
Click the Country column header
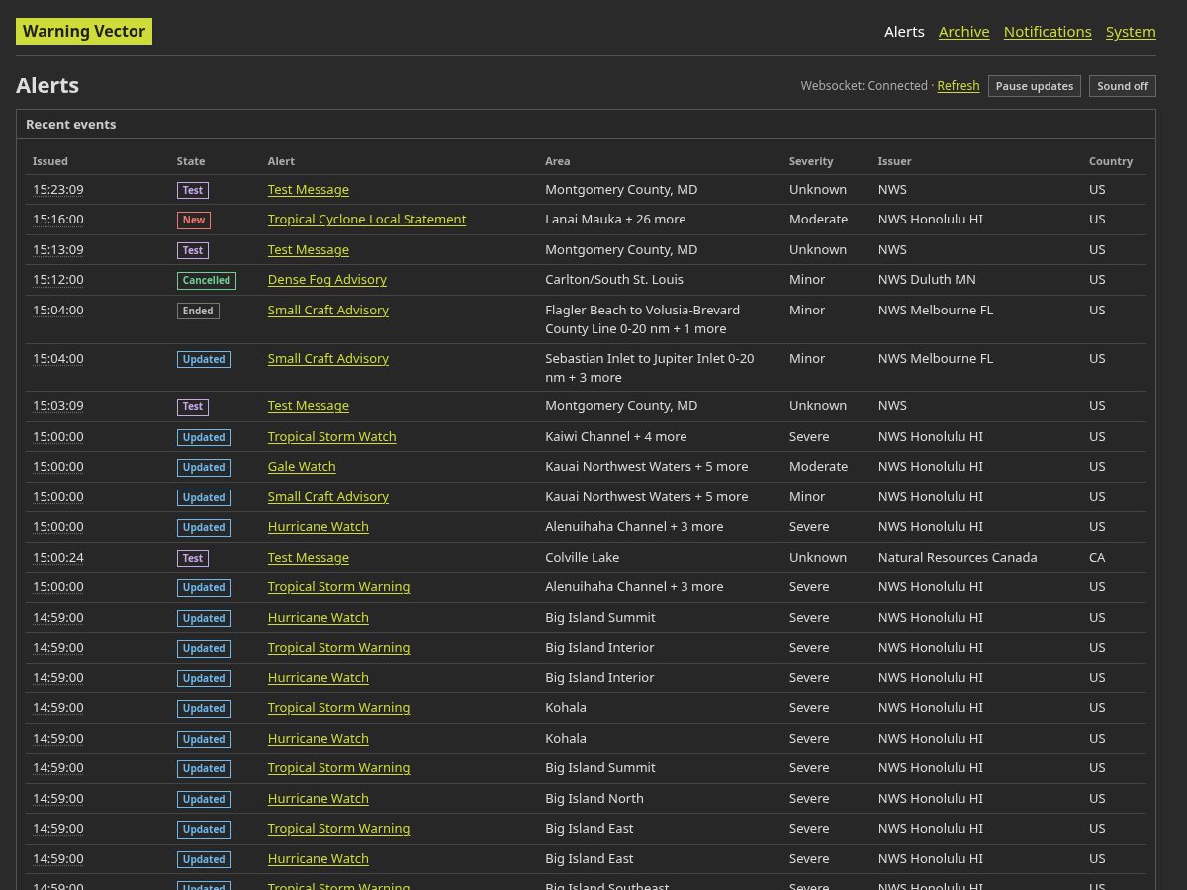click(x=1111, y=161)
